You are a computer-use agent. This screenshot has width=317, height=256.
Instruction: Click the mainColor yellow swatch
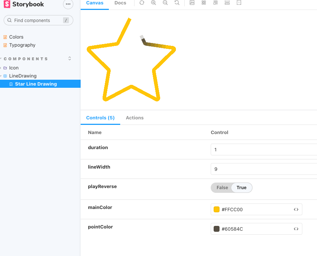[217, 209]
